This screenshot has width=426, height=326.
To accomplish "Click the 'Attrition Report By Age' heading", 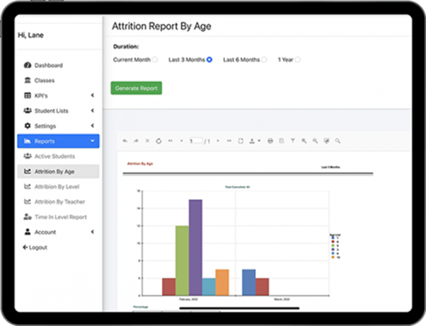I will point(161,26).
